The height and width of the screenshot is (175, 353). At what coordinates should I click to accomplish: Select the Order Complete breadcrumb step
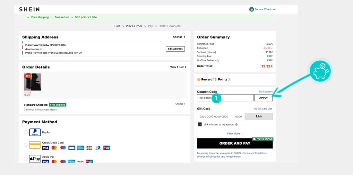(x=169, y=26)
